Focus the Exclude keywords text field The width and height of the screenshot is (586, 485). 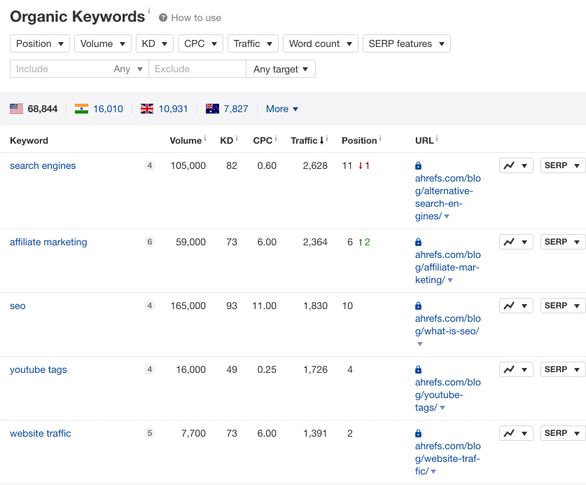coord(197,69)
